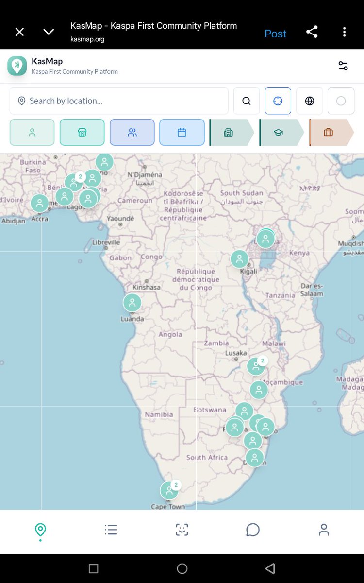364x583 pixels.
Task: Toggle the empty circle button beside globe
Action: pyautogui.click(x=341, y=101)
